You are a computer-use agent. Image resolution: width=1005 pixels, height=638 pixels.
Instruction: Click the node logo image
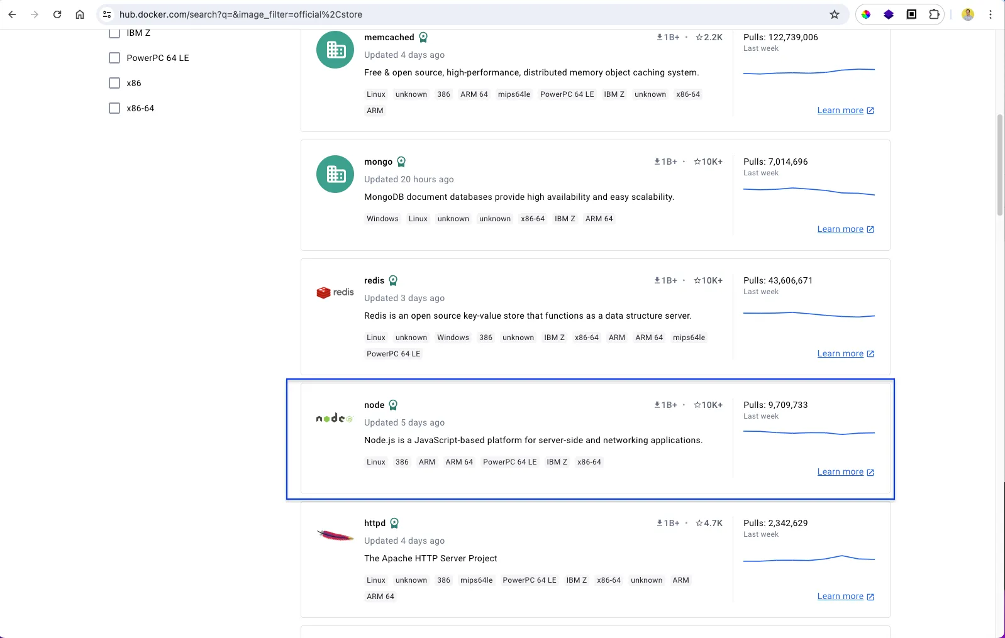[335, 418]
